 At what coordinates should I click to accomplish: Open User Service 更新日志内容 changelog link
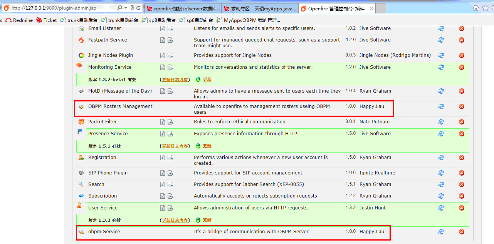[x=175, y=220]
